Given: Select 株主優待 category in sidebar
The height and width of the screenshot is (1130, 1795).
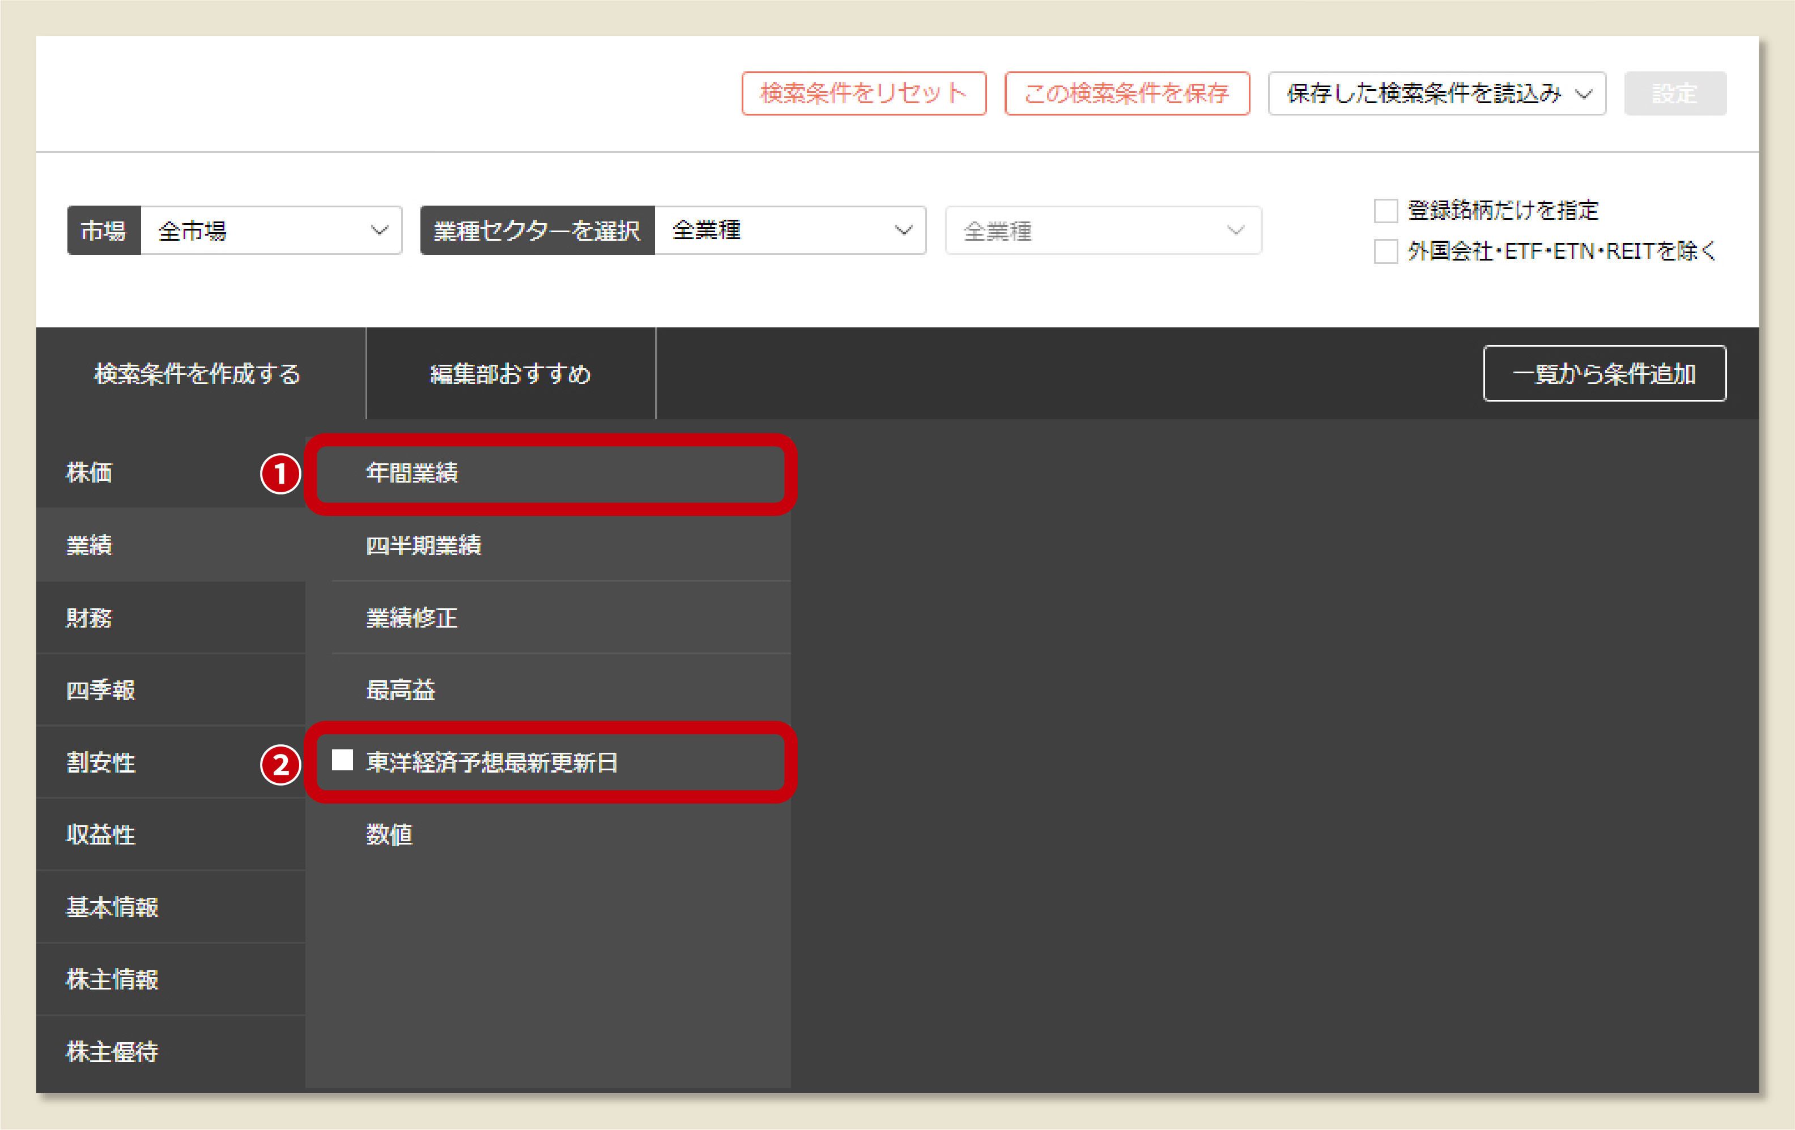Looking at the screenshot, I should click(x=171, y=1052).
